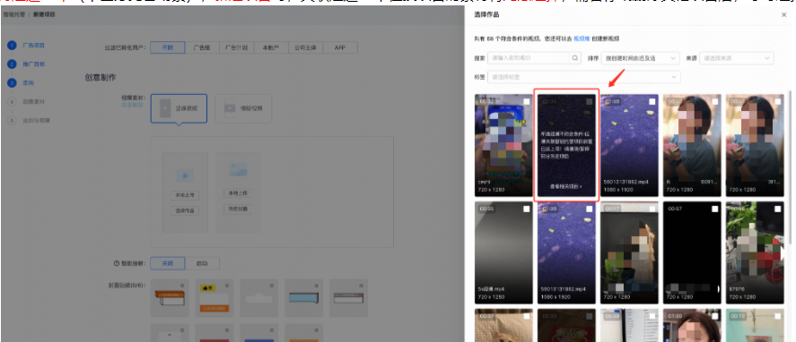
Task: Click the 公司主体 filter option
Action: [x=305, y=47]
